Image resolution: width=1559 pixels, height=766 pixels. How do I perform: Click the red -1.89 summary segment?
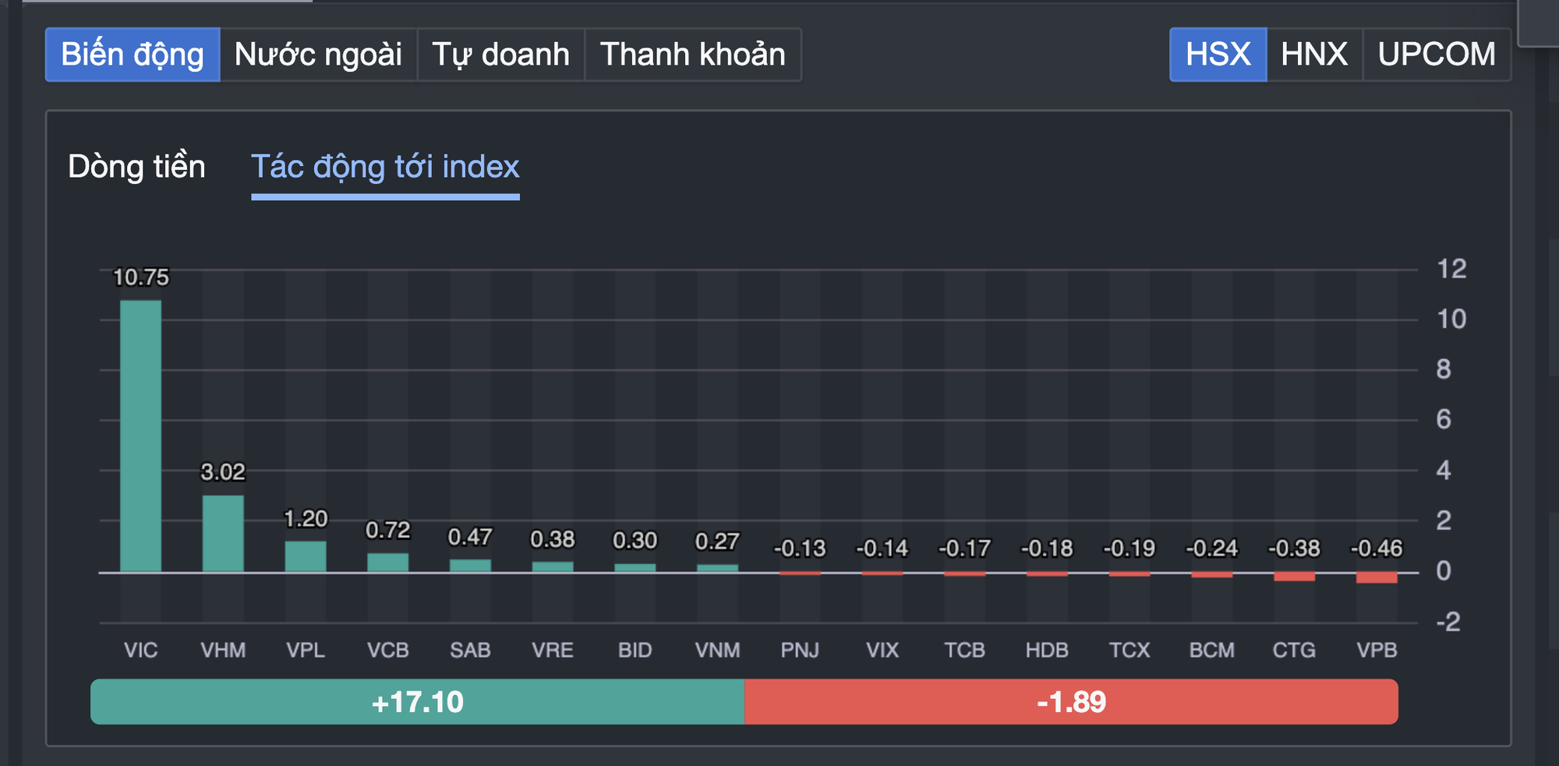pyautogui.click(x=1072, y=702)
